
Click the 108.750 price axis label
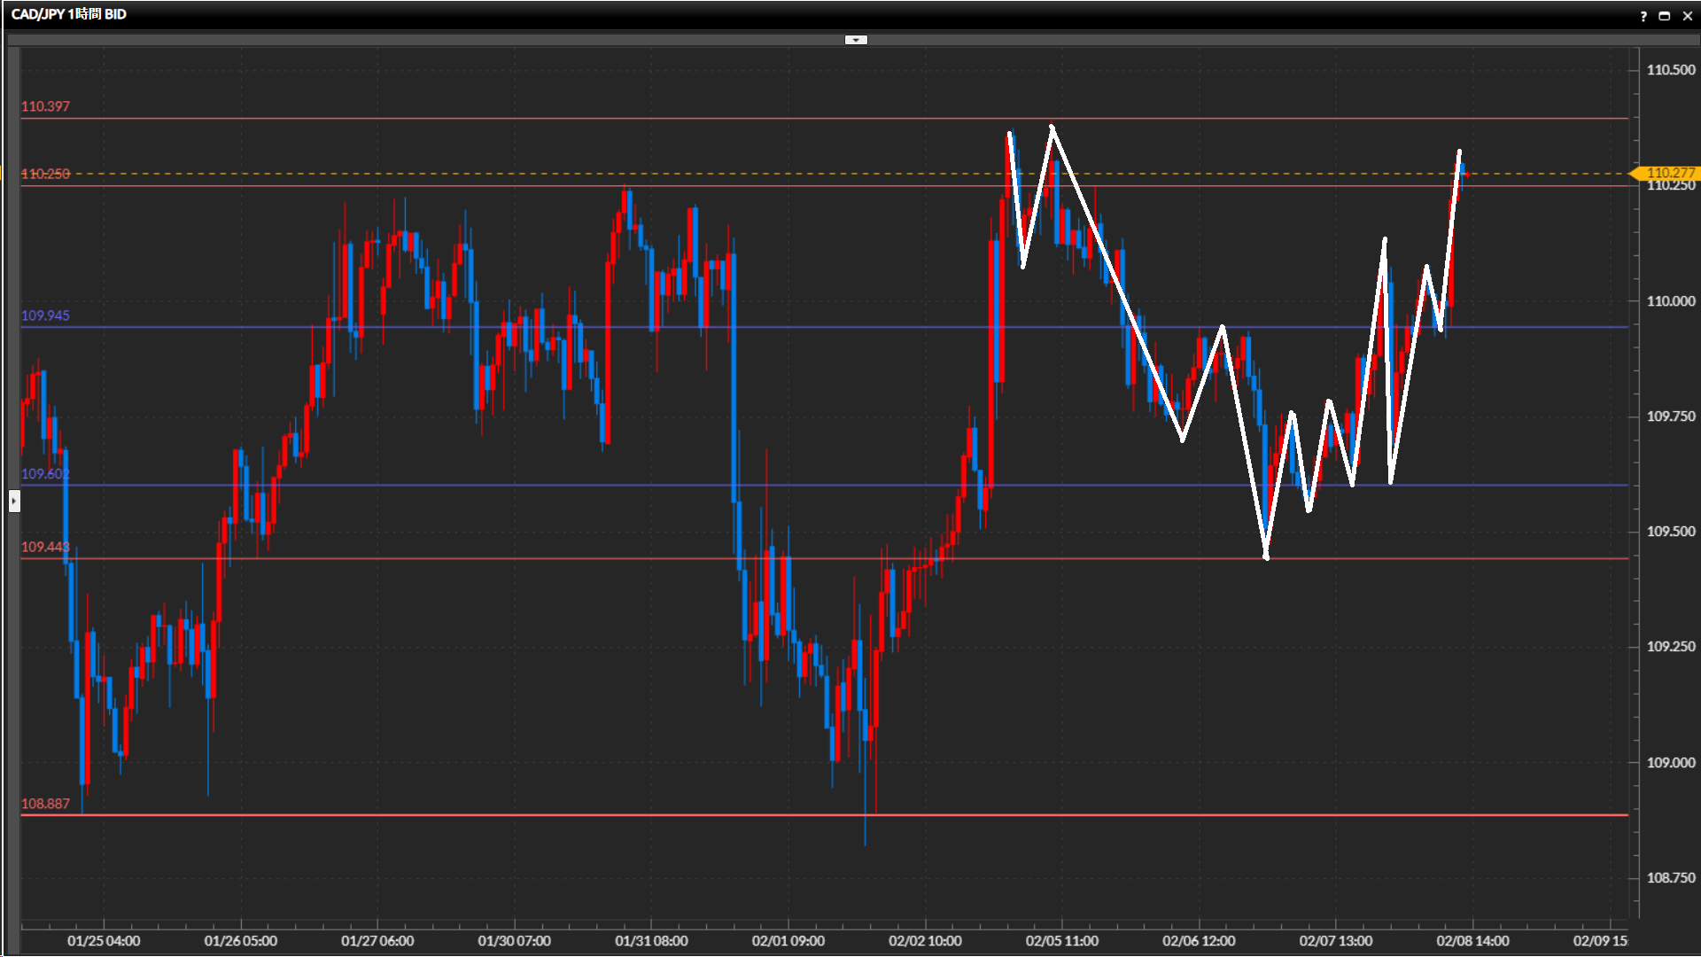1670,877
